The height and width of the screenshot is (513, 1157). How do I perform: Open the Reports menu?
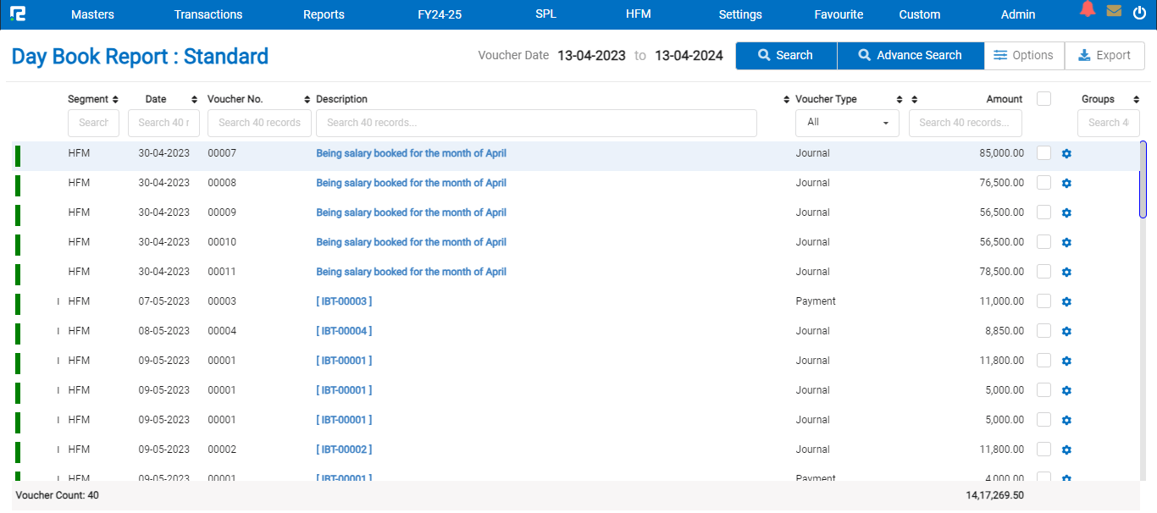tap(324, 14)
